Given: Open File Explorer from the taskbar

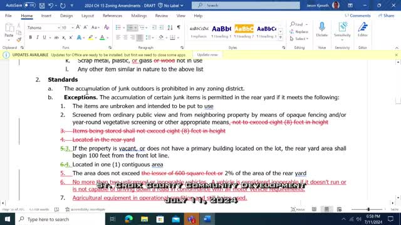Looking at the screenshot, I should (145, 219).
